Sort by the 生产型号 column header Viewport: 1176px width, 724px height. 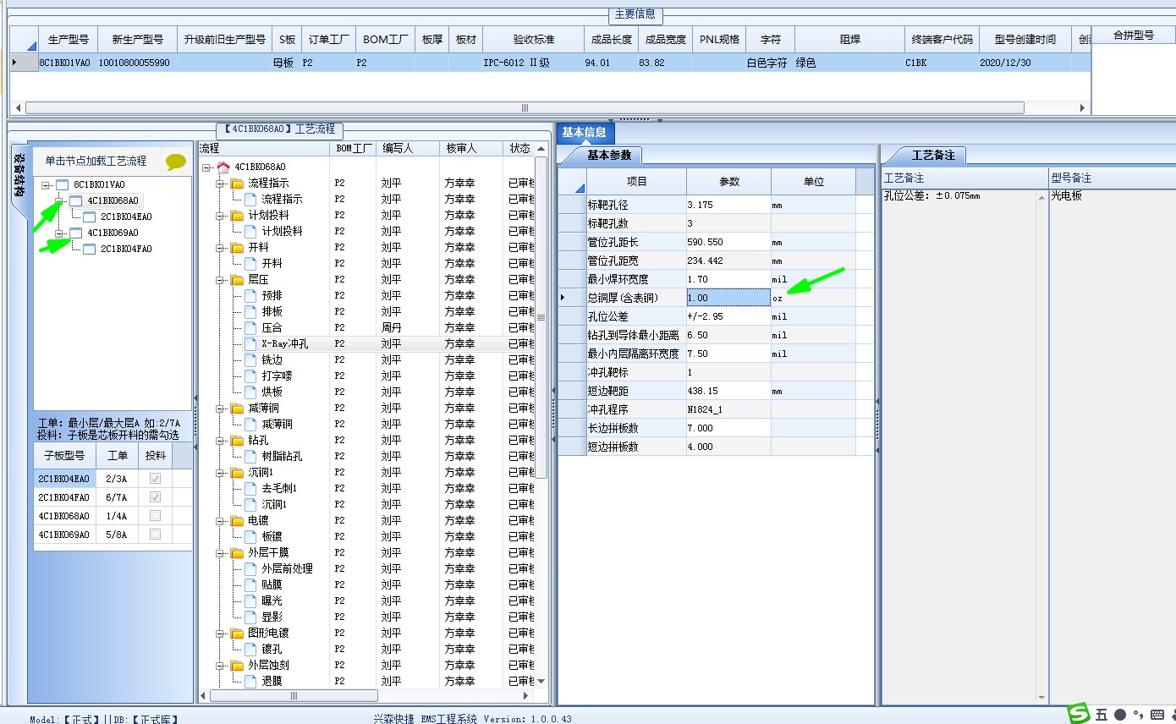click(68, 40)
